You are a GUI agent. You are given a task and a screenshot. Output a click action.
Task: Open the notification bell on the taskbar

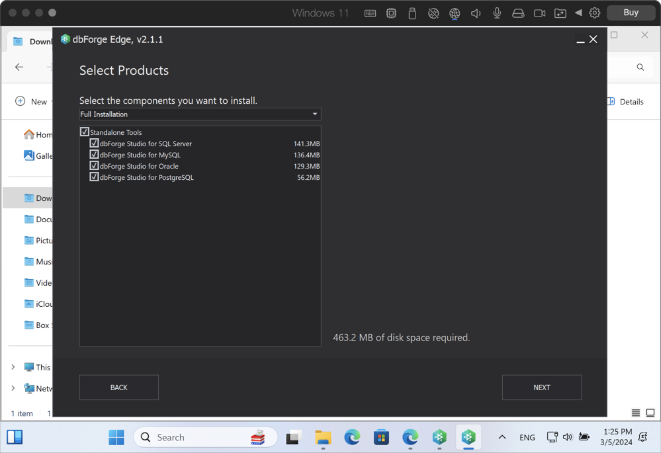point(643,437)
